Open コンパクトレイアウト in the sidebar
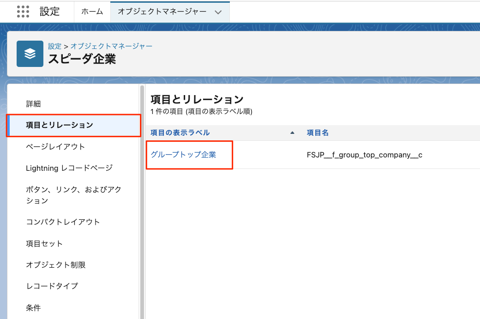 click(63, 222)
